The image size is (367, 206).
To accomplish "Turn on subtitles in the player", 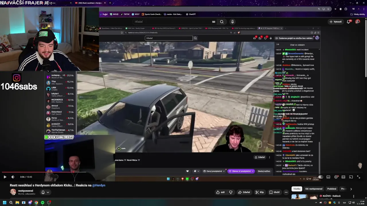I will point(328,177).
